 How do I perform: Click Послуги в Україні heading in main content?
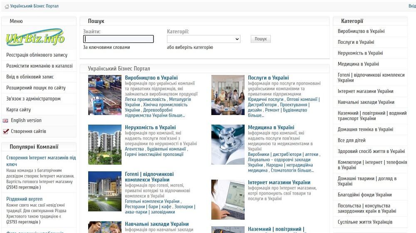coord(268,78)
